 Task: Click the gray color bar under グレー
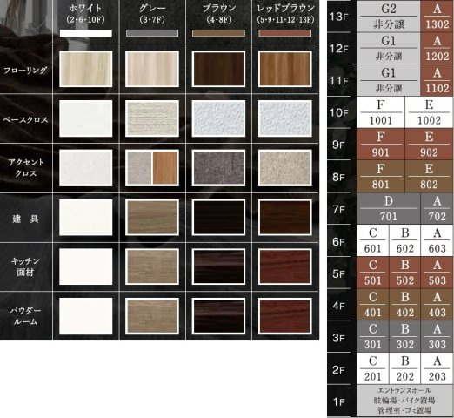click(x=152, y=33)
